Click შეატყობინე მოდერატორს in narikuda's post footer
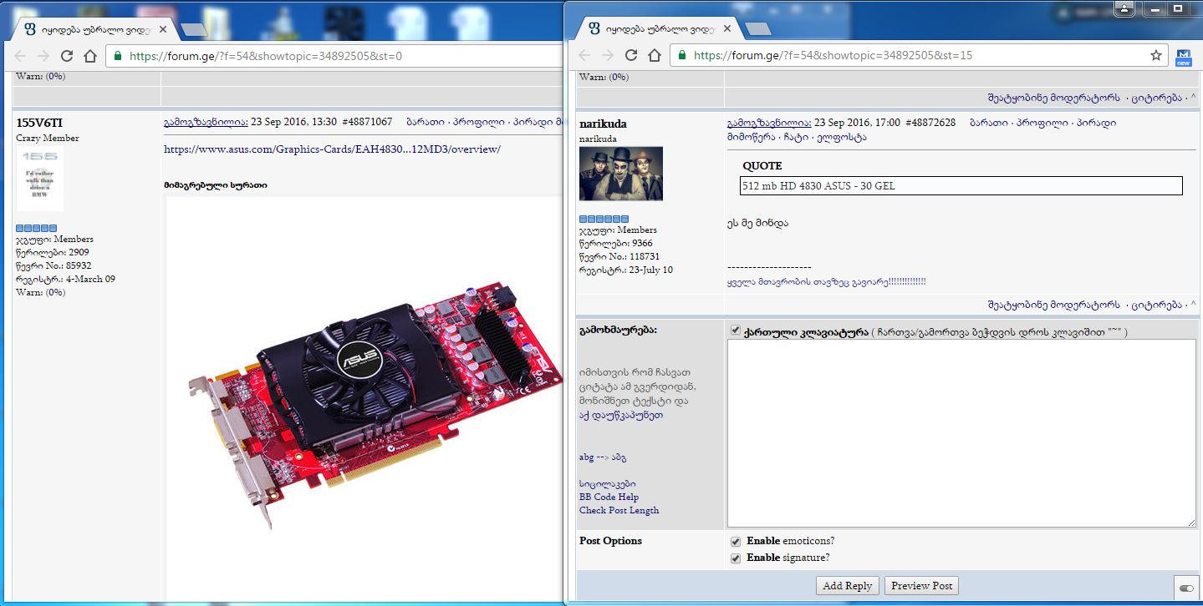 1053,304
